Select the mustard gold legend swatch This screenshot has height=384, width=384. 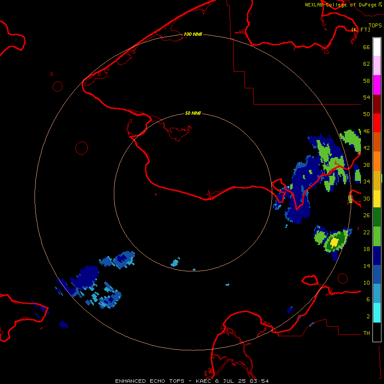[x=377, y=180]
